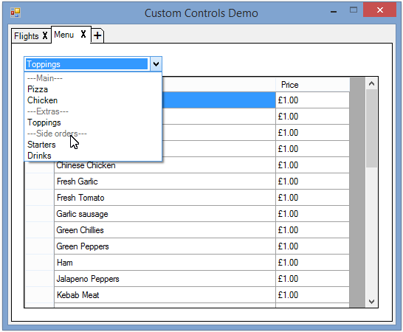Select the Jalapeno Peppers cell

(165, 279)
